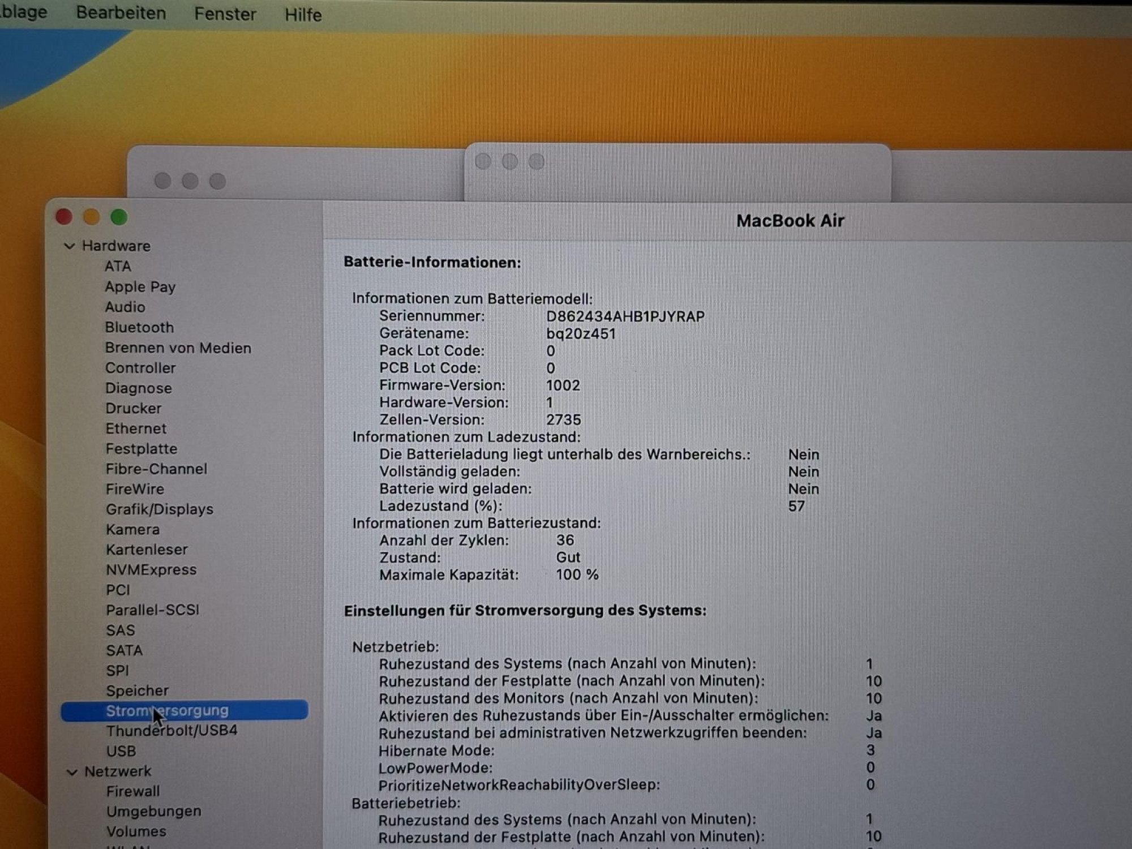The image size is (1132, 849).
Task: Select the Apple Pay entry
Action: point(140,287)
